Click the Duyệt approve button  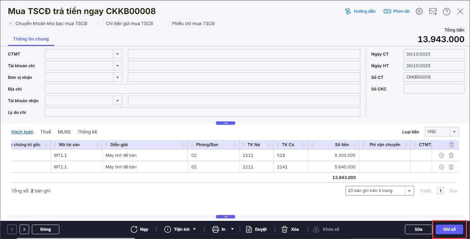[x=256, y=229]
